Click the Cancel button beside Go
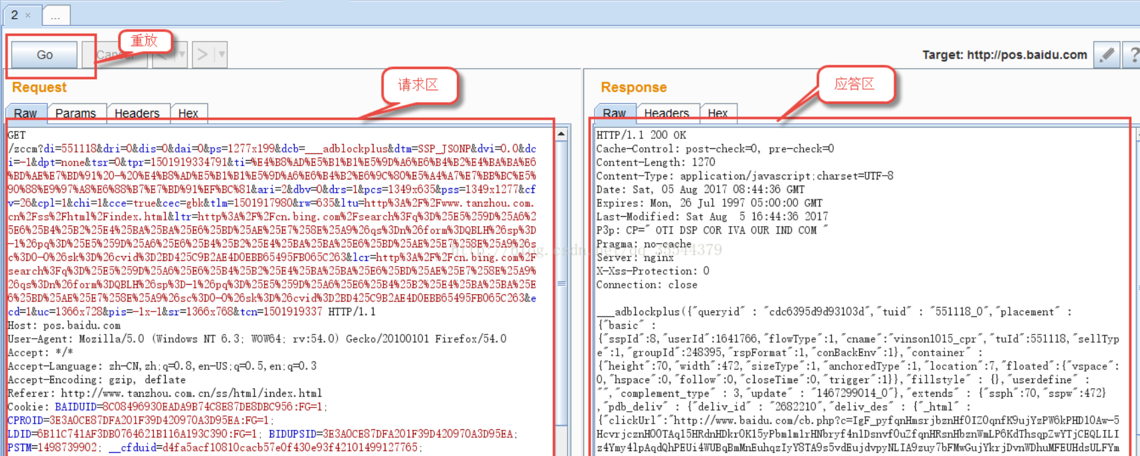 [115, 55]
